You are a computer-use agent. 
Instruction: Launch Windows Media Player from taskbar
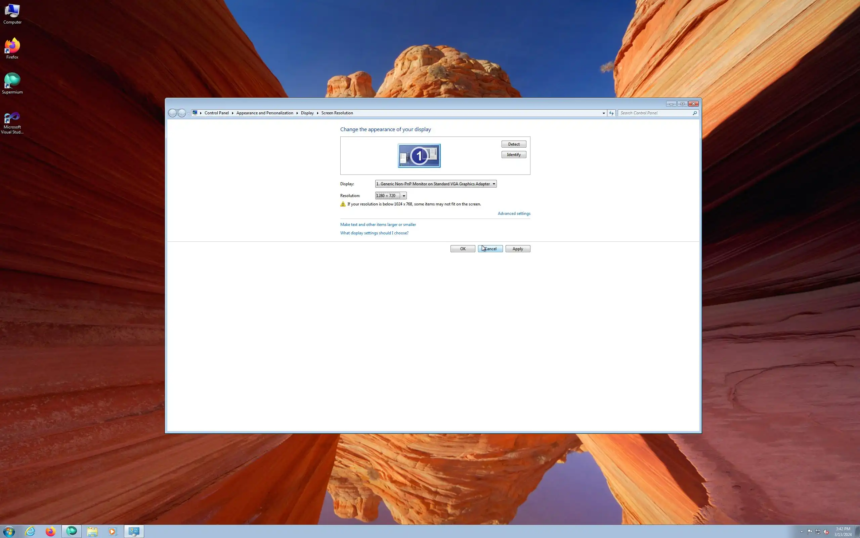coord(113,531)
